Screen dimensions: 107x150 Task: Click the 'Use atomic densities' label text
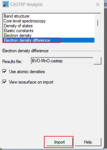[x=27, y=72]
